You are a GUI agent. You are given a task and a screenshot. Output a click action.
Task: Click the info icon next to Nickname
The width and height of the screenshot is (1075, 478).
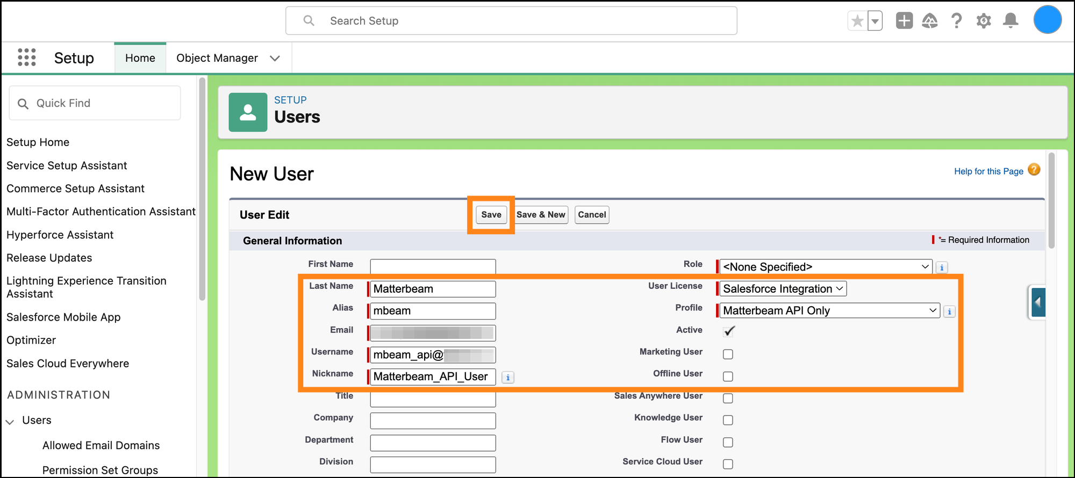[x=508, y=378]
